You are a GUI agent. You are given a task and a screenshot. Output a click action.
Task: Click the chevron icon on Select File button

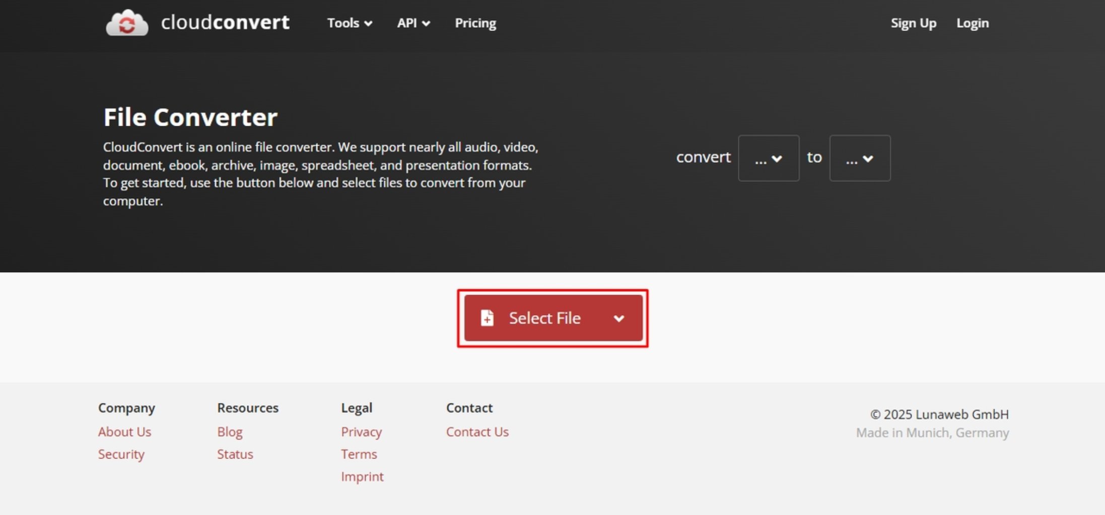coord(619,318)
